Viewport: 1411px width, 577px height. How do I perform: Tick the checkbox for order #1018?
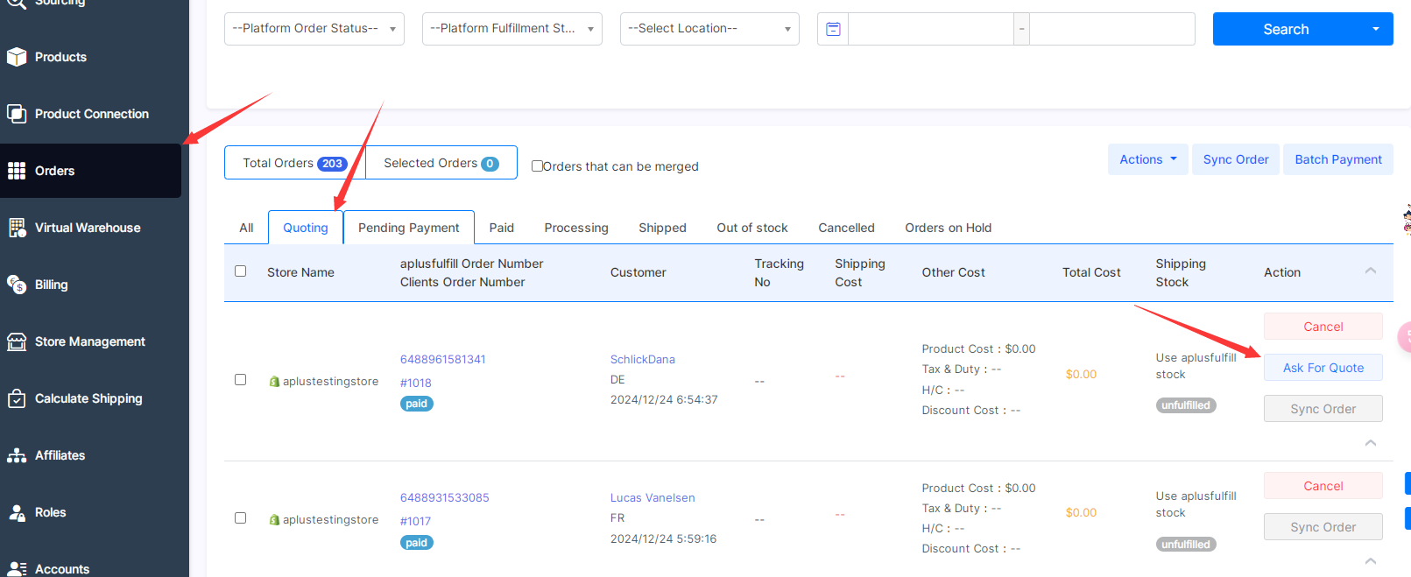pos(241,380)
